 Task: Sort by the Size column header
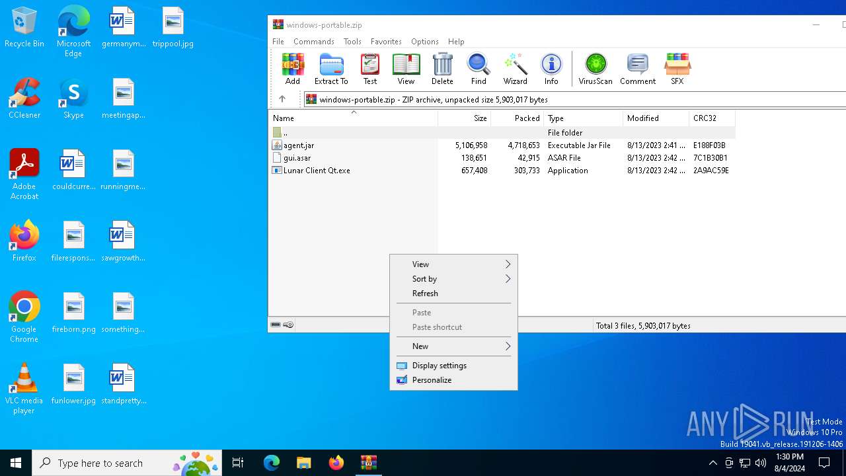[x=464, y=118]
